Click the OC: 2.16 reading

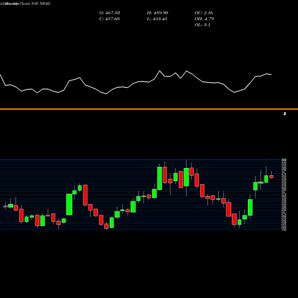(204, 13)
